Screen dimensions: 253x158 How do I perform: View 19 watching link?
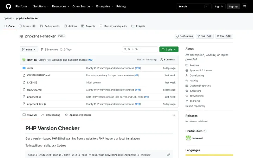(x=195, y=96)
